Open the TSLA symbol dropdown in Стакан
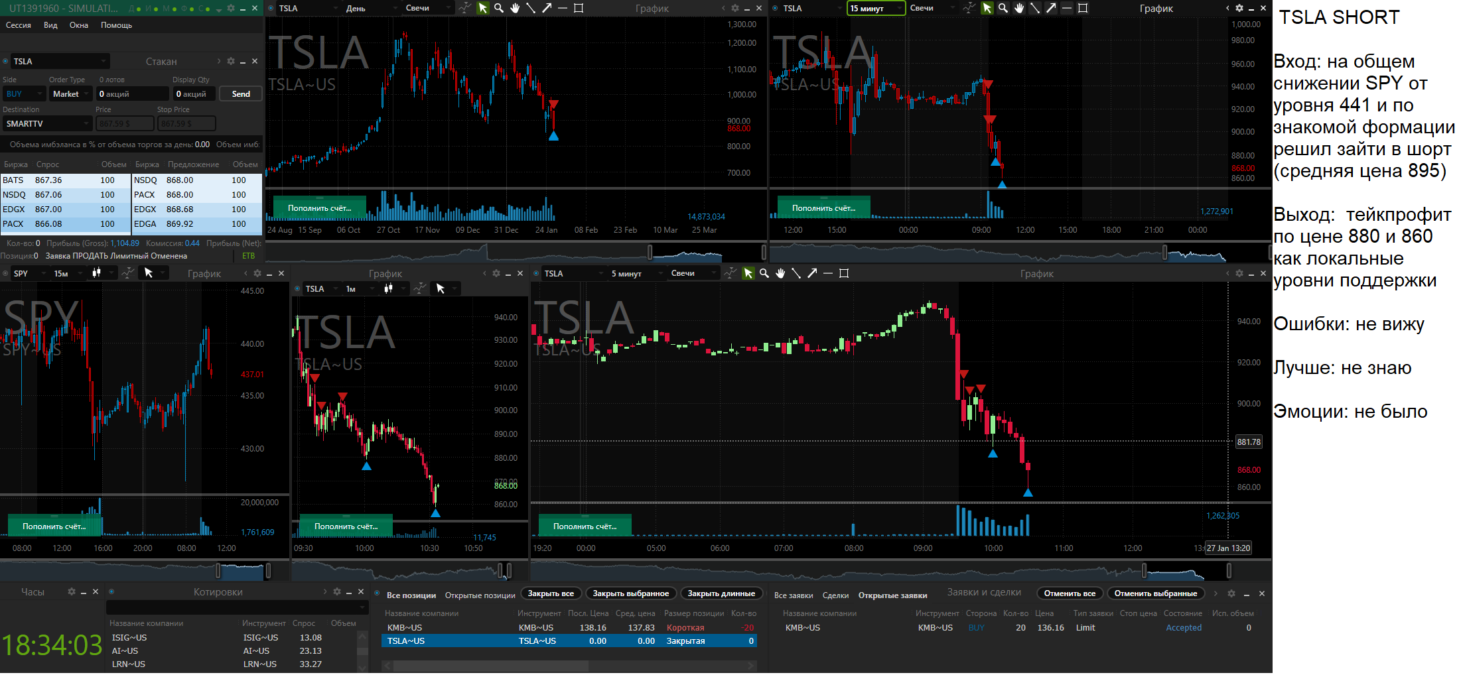 click(x=60, y=61)
